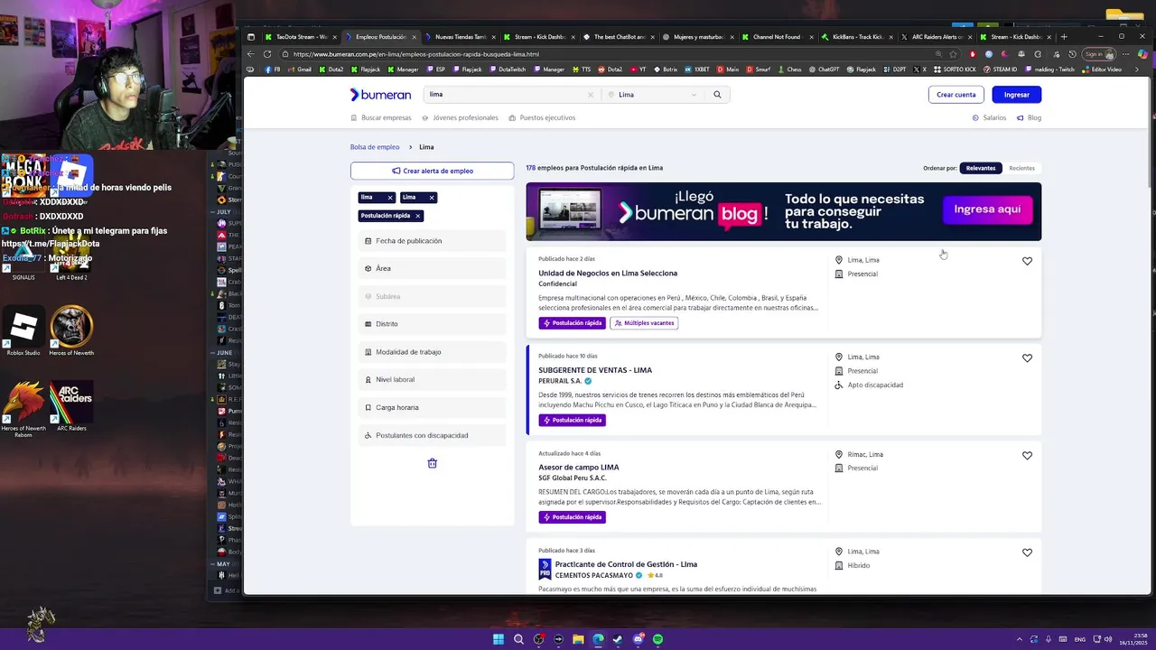
Task: Switch to The best ChatBot browser tab
Action: [x=619, y=37]
